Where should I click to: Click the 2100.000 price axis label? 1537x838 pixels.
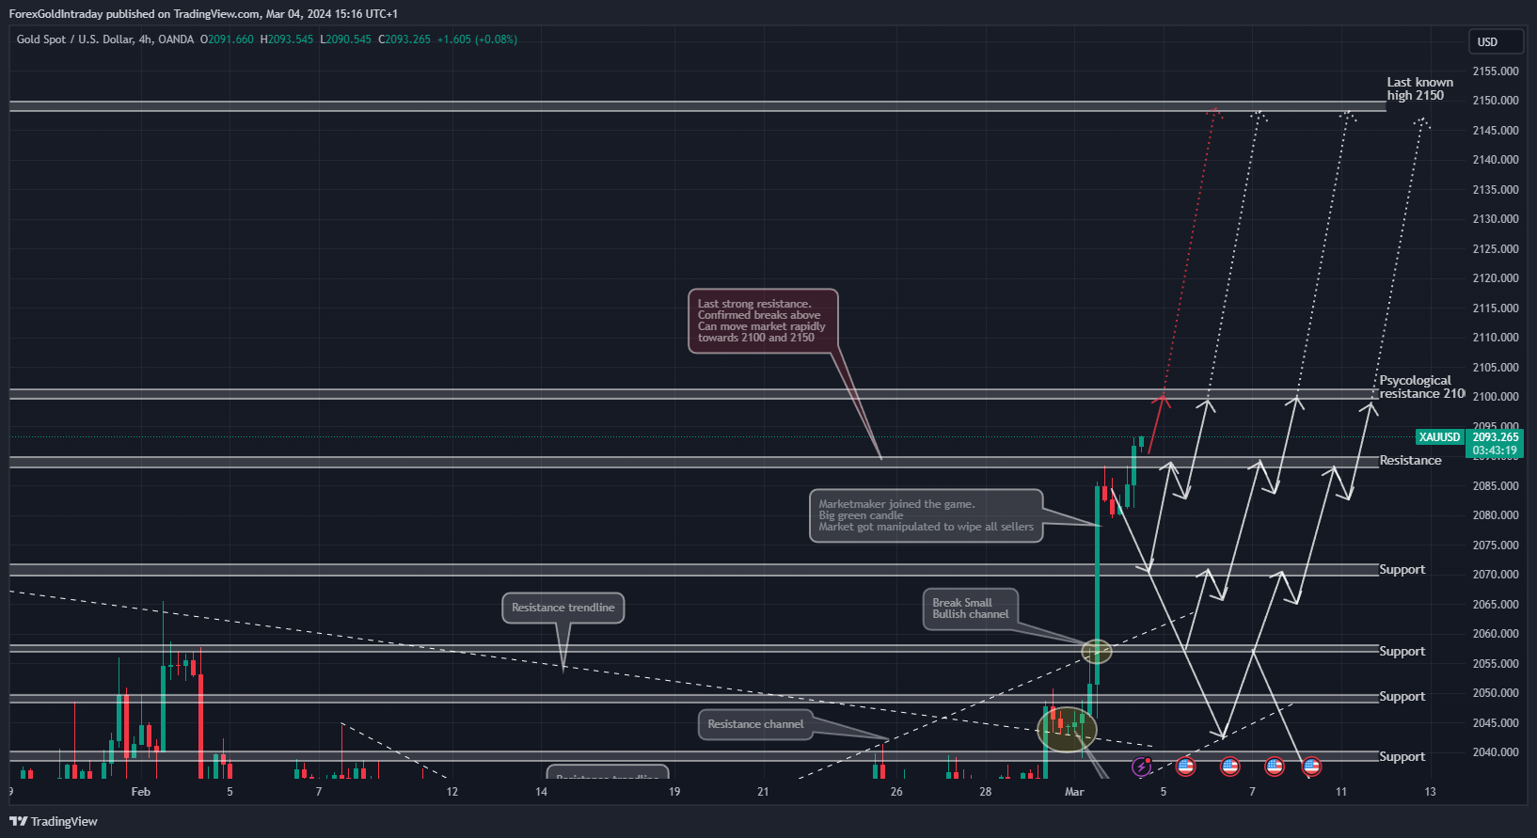(x=1496, y=397)
